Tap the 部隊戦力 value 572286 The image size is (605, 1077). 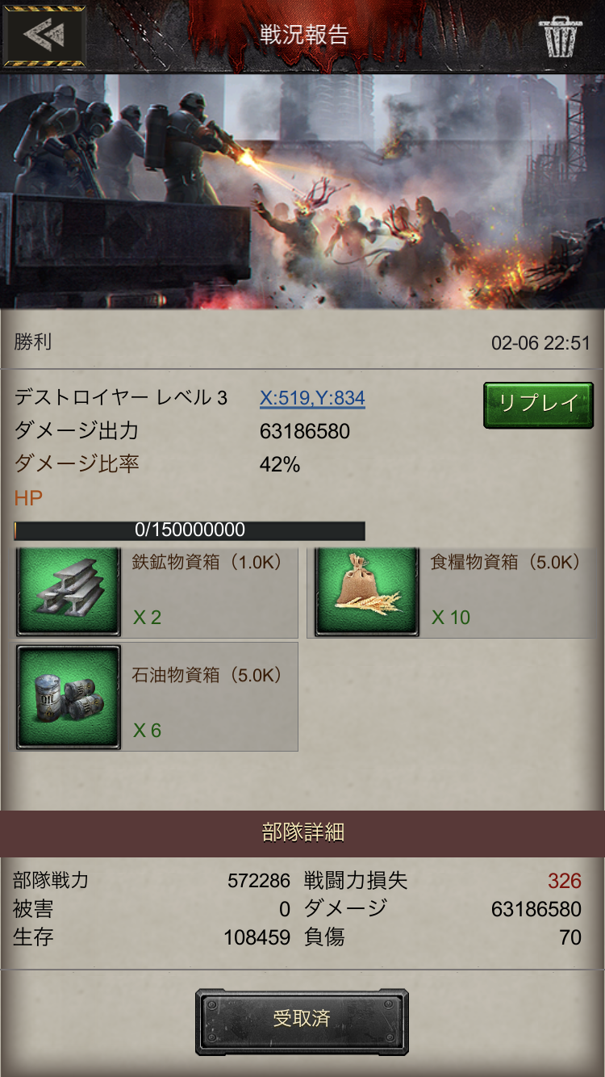coord(259,881)
